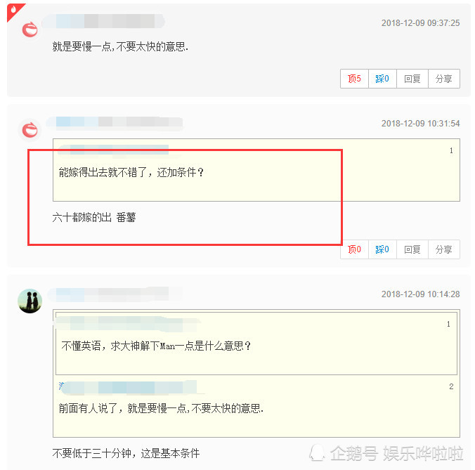The image size is (475, 470).
Task: Upvote first comment with 顶5
Action: click(354, 79)
